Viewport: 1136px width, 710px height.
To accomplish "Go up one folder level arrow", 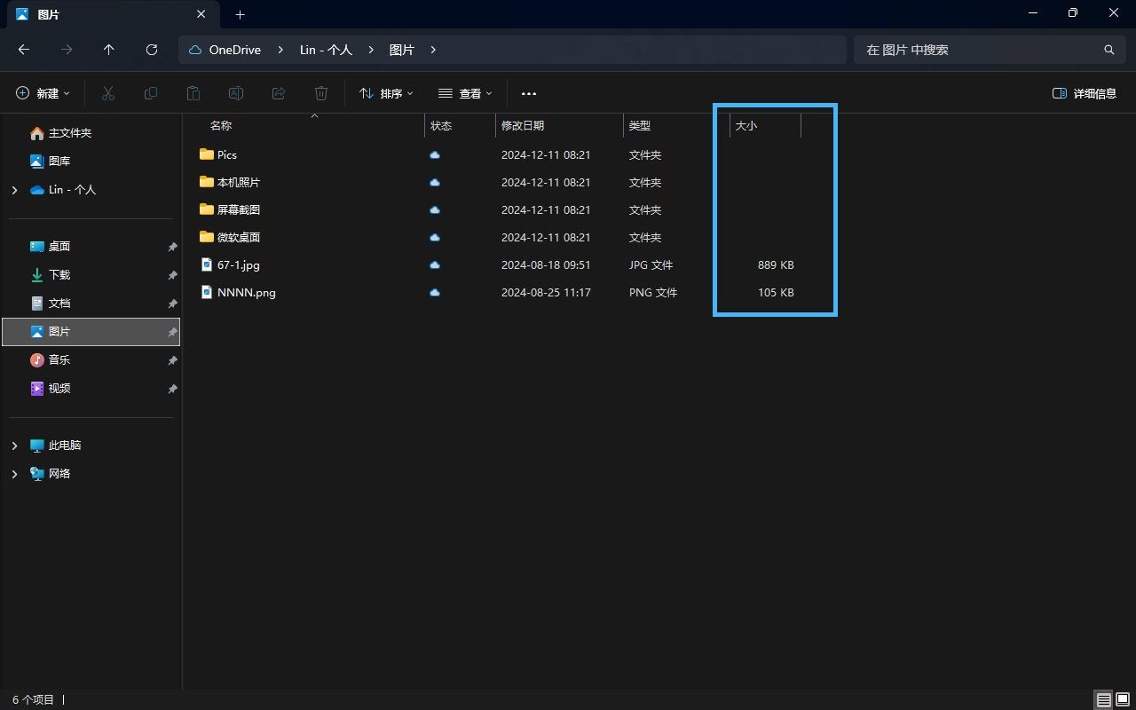I will tap(109, 50).
